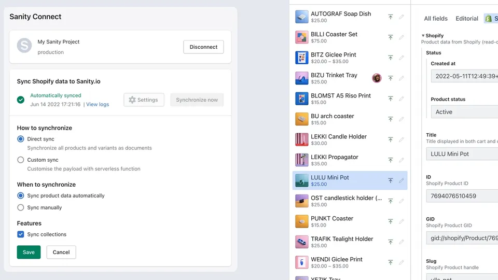Select the TRAFIK Tealight Holder row
Image resolution: width=498 pixels, height=280 pixels.
350,242
